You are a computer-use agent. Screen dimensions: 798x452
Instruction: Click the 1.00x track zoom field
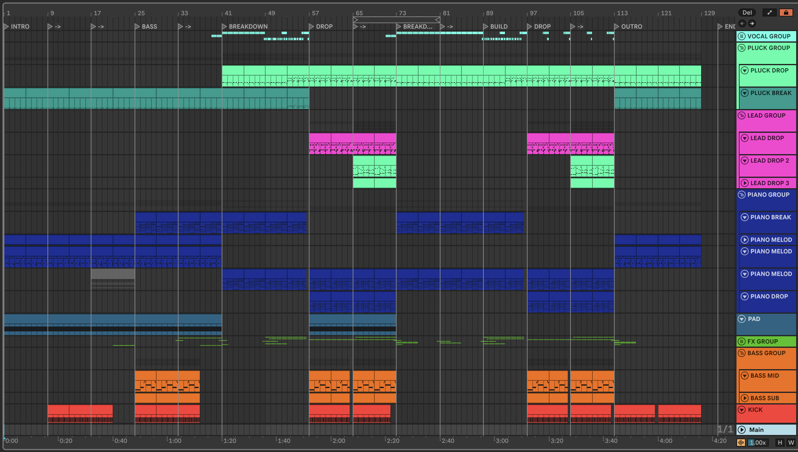click(758, 443)
